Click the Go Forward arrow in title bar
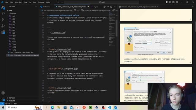 [x=62, y=2]
